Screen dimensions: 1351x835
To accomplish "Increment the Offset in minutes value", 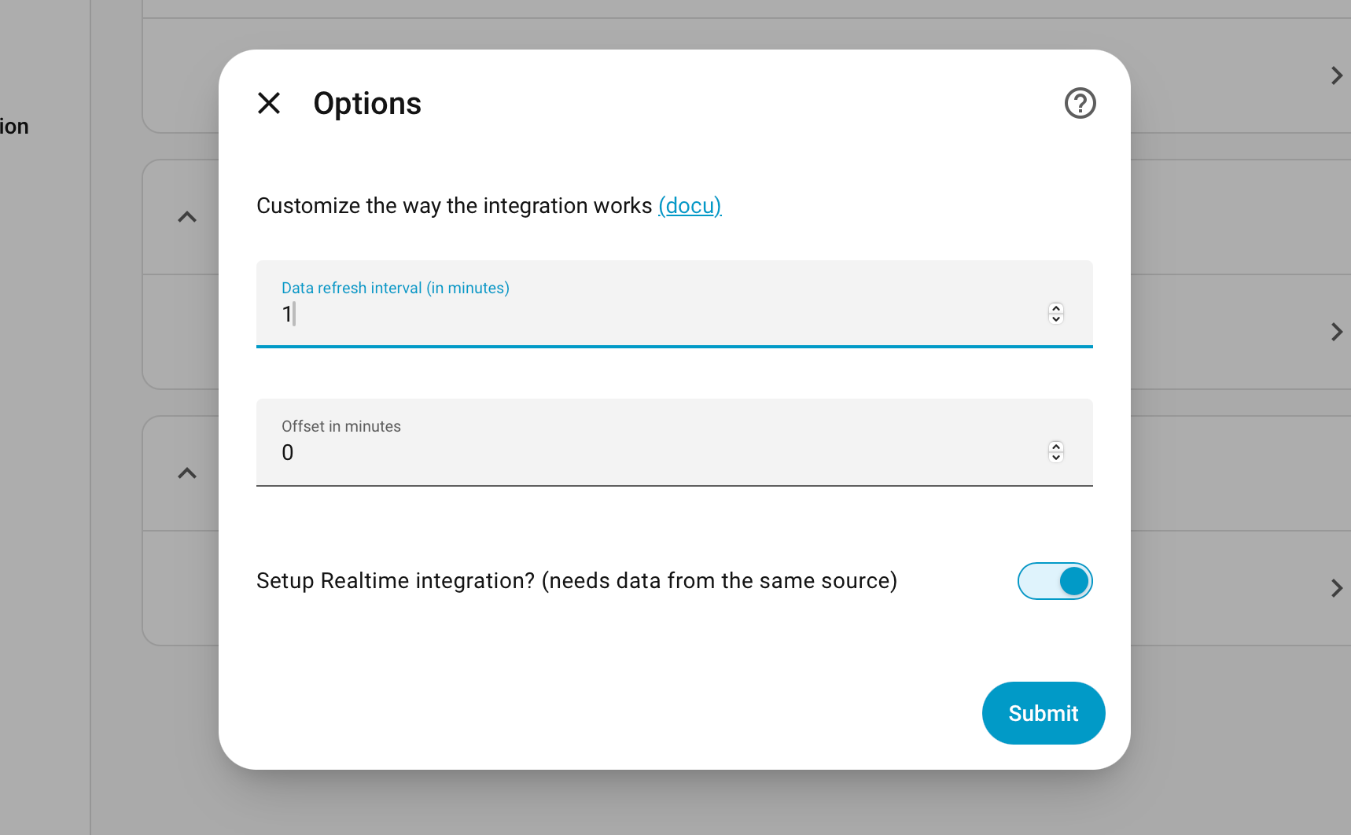I will pos(1056,447).
